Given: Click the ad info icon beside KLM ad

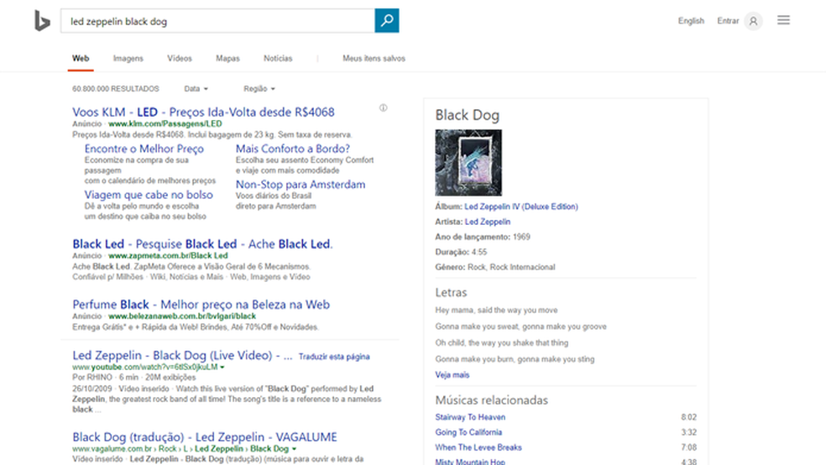Looking at the screenshot, I should click(x=383, y=108).
